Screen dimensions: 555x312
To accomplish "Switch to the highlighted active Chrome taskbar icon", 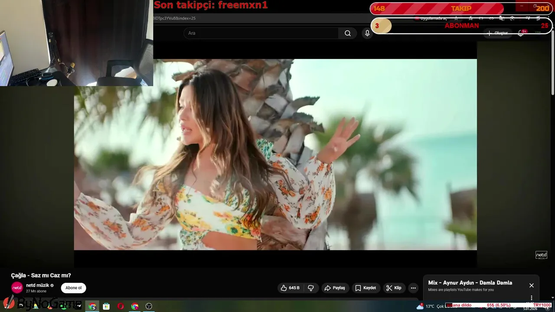I will point(92,306).
